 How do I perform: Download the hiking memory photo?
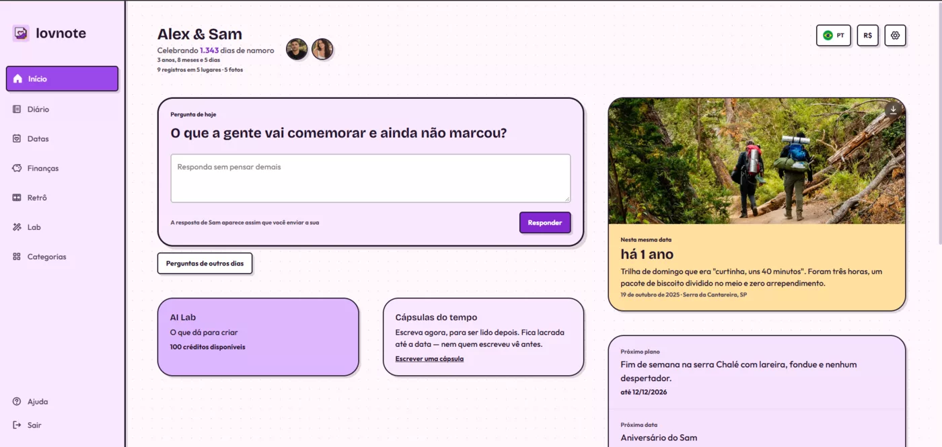[x=893, y=110]
